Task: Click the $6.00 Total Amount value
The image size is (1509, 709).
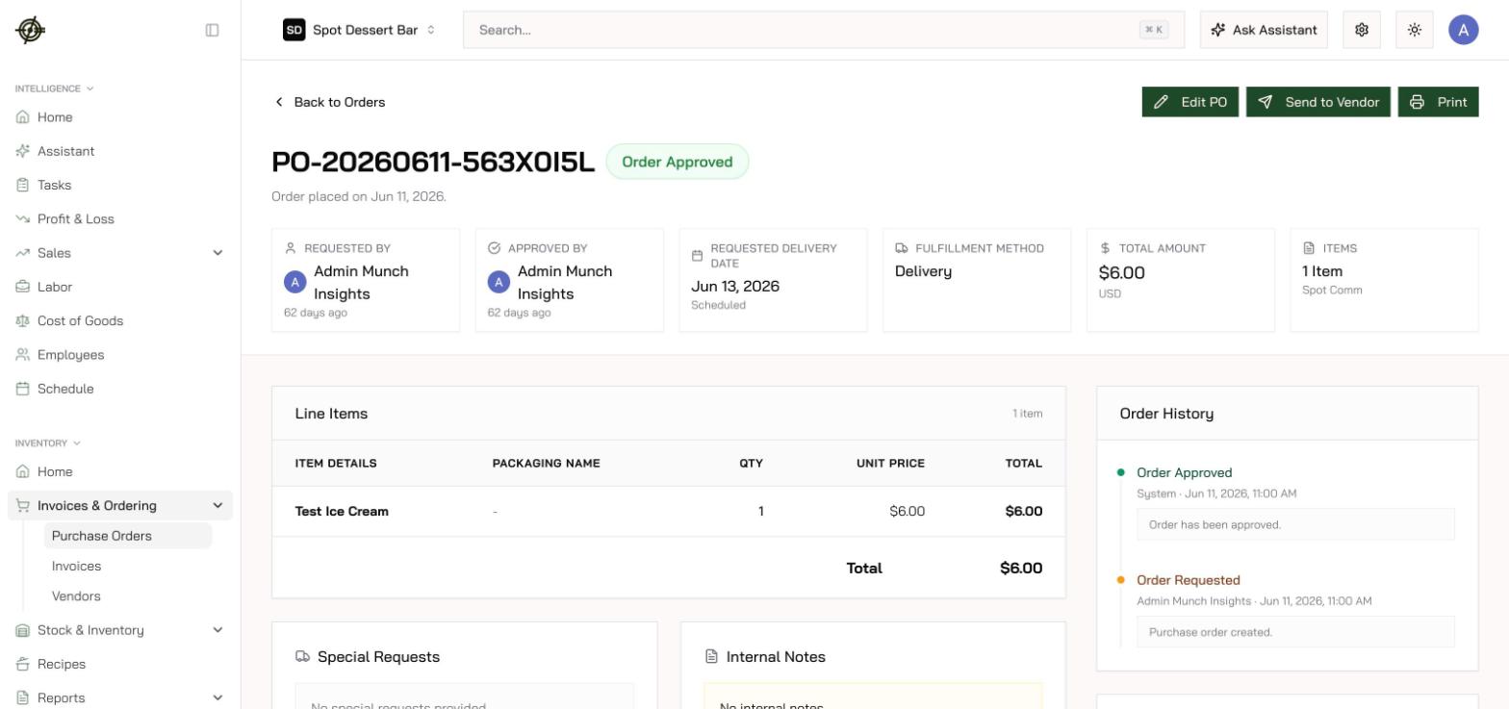Action: click(1122, 273)
